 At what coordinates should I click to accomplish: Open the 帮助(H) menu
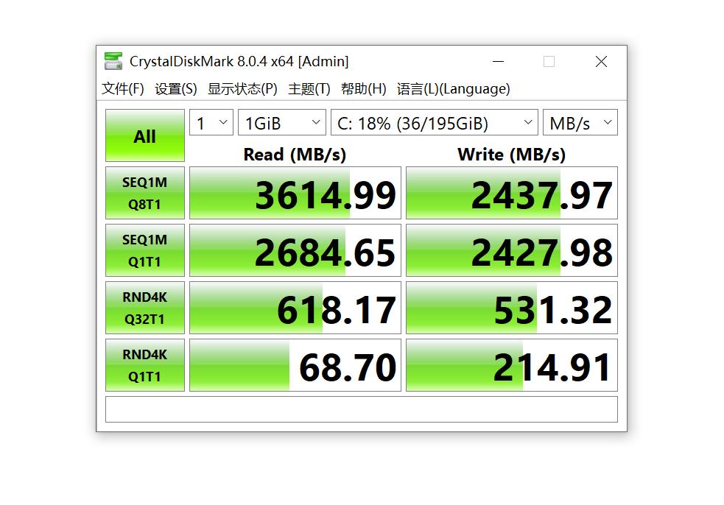coord(363,89)
